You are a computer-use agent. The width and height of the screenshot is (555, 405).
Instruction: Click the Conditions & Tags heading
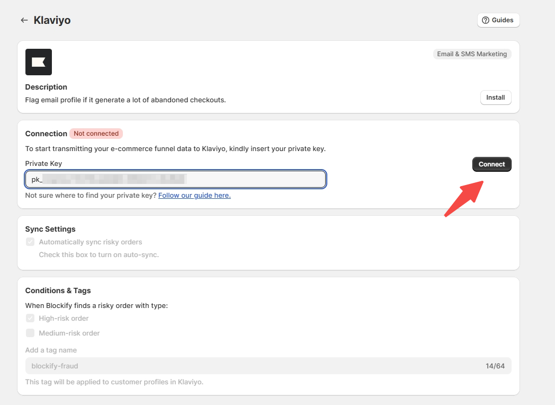pyautogui.click(x=58, y=290)
